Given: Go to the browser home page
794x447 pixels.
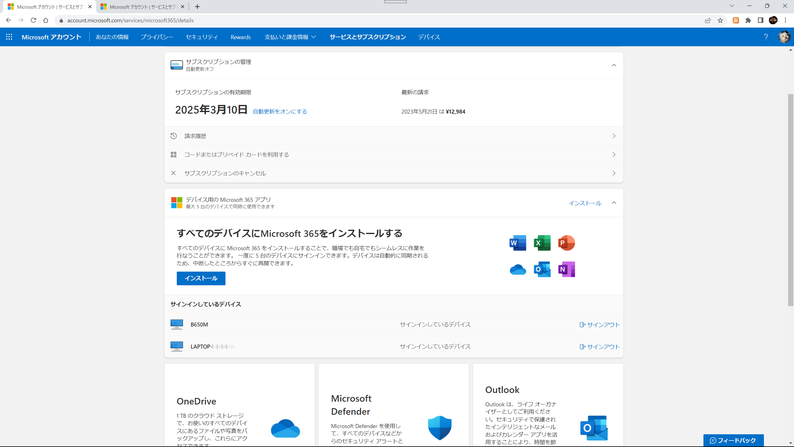Looking at the screenshot, I should click(46, 20).
